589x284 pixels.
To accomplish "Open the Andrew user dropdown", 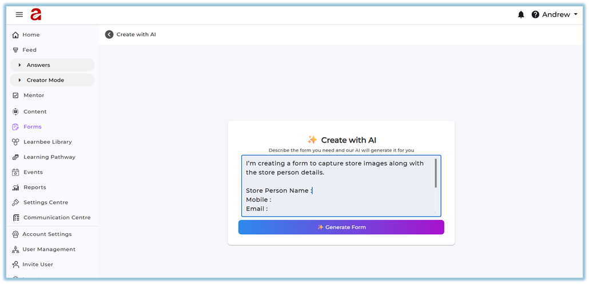I will pyautogui.click(x=559, y=15).
